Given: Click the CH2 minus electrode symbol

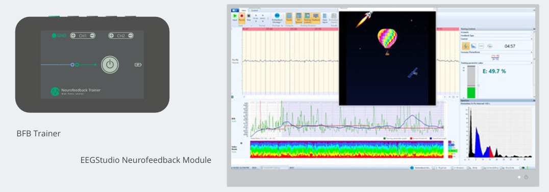Looking at the screenshot, I should click(x=130, y=35).
